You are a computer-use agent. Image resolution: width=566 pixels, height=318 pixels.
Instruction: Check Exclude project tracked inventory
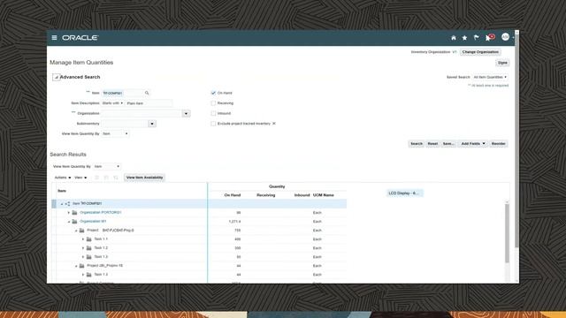click(213, 124)
